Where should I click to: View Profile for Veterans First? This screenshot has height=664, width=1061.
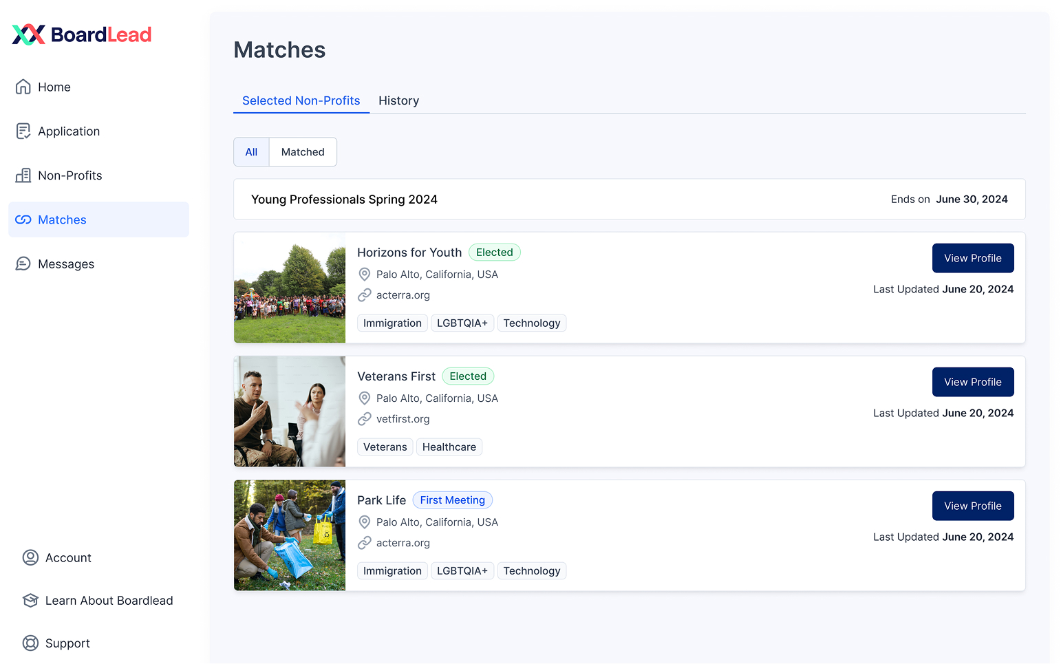(x=972, y=382)
